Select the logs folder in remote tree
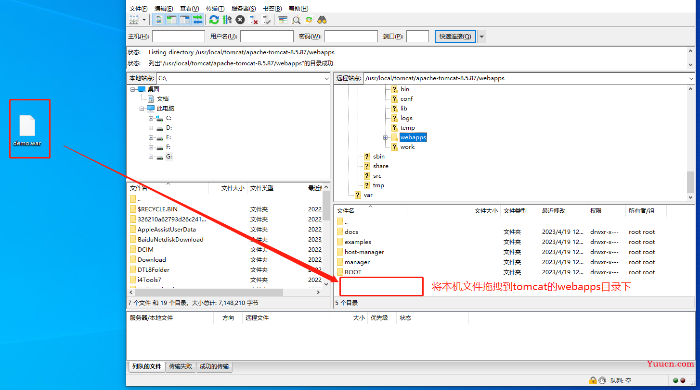Viewport: 700px width, 390px height. (406, 118)
